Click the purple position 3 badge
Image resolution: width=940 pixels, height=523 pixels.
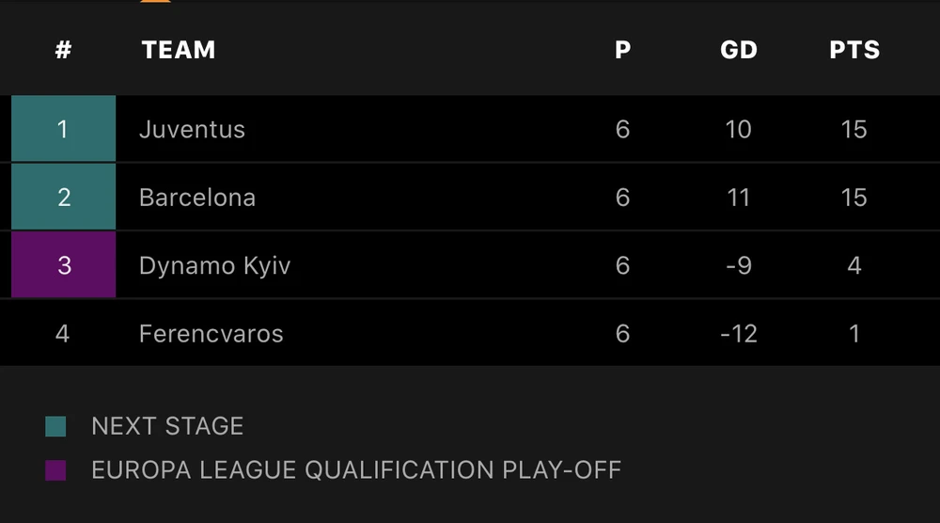[x=63, y=265]
